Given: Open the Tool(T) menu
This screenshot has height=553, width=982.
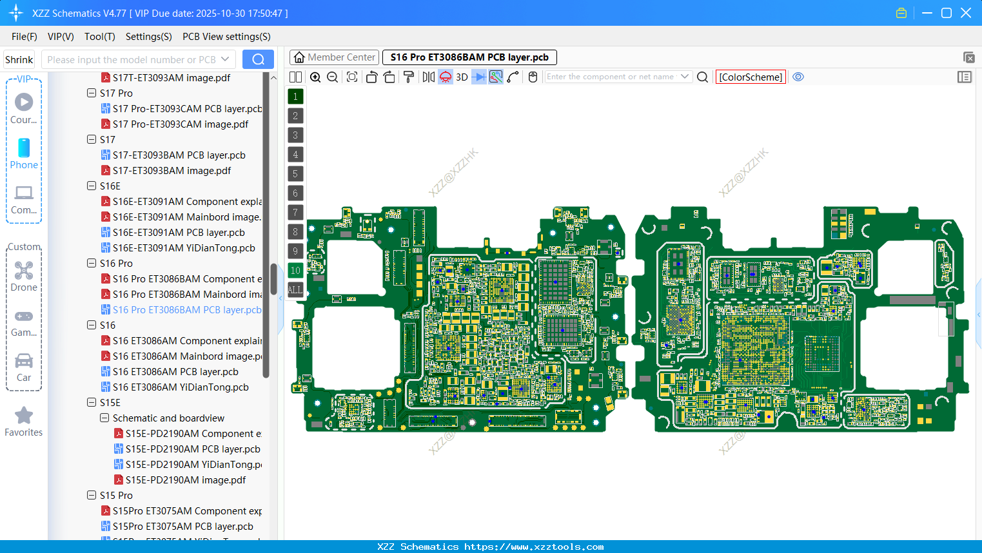Looking at the screenshot, I should pyautogui.click(x=99, y=37).
